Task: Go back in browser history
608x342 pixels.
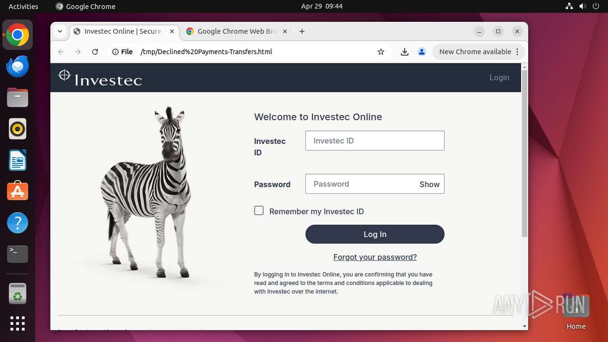Action: pyautogui.click(x=61, y=52)
